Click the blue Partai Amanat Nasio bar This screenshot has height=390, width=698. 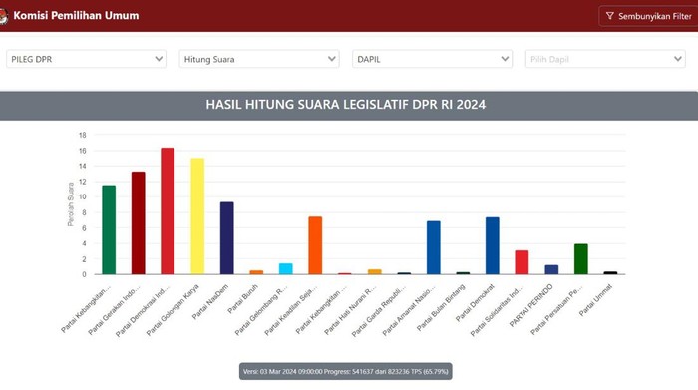(x=433, y=247)
